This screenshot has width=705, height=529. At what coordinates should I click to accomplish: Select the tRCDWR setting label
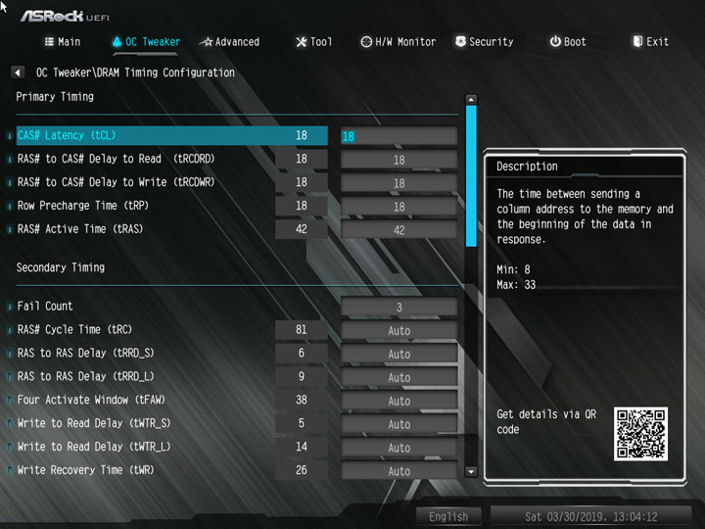point(116,182)
